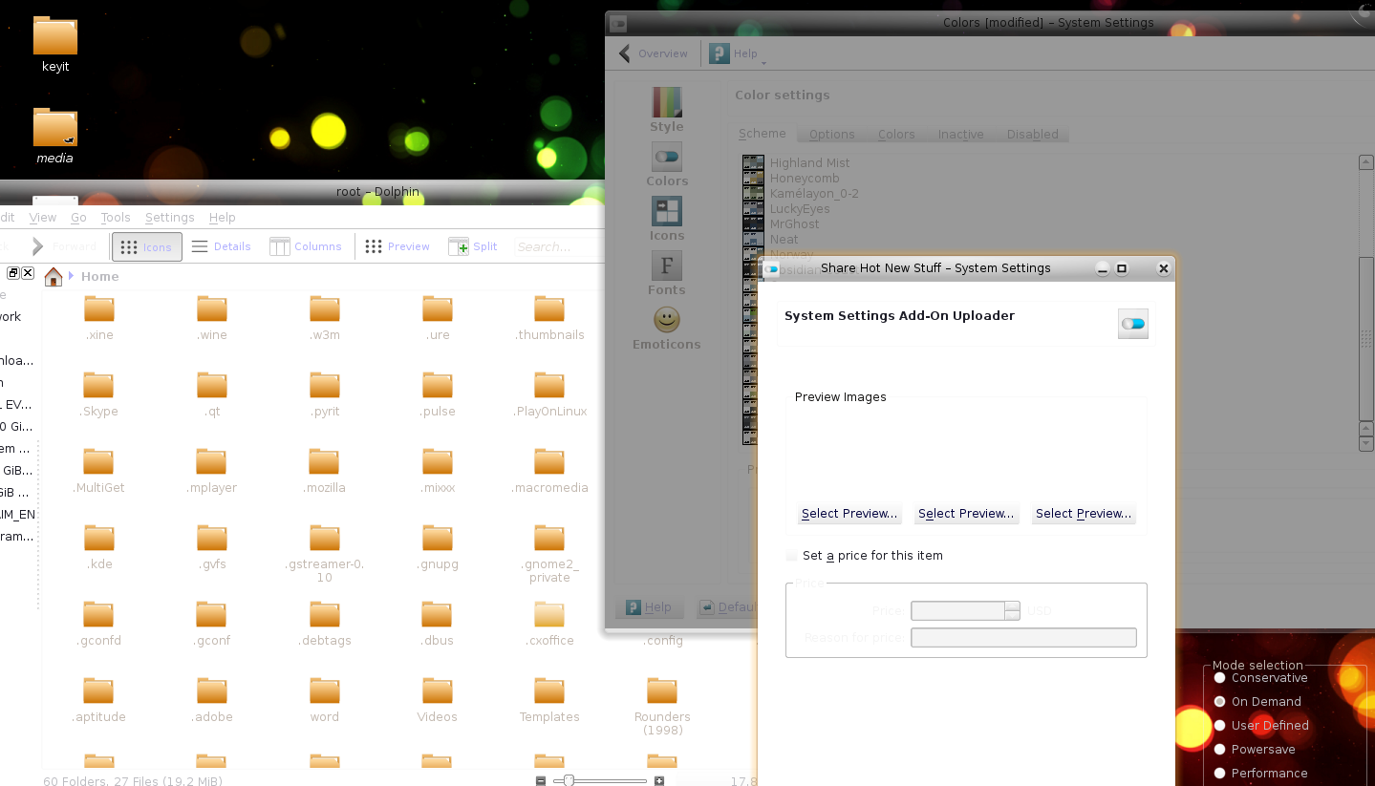Toggle Preview in Dolphin toolbar
The width and height of the screenshot is (1375, 786).
(x=397, y=246)
